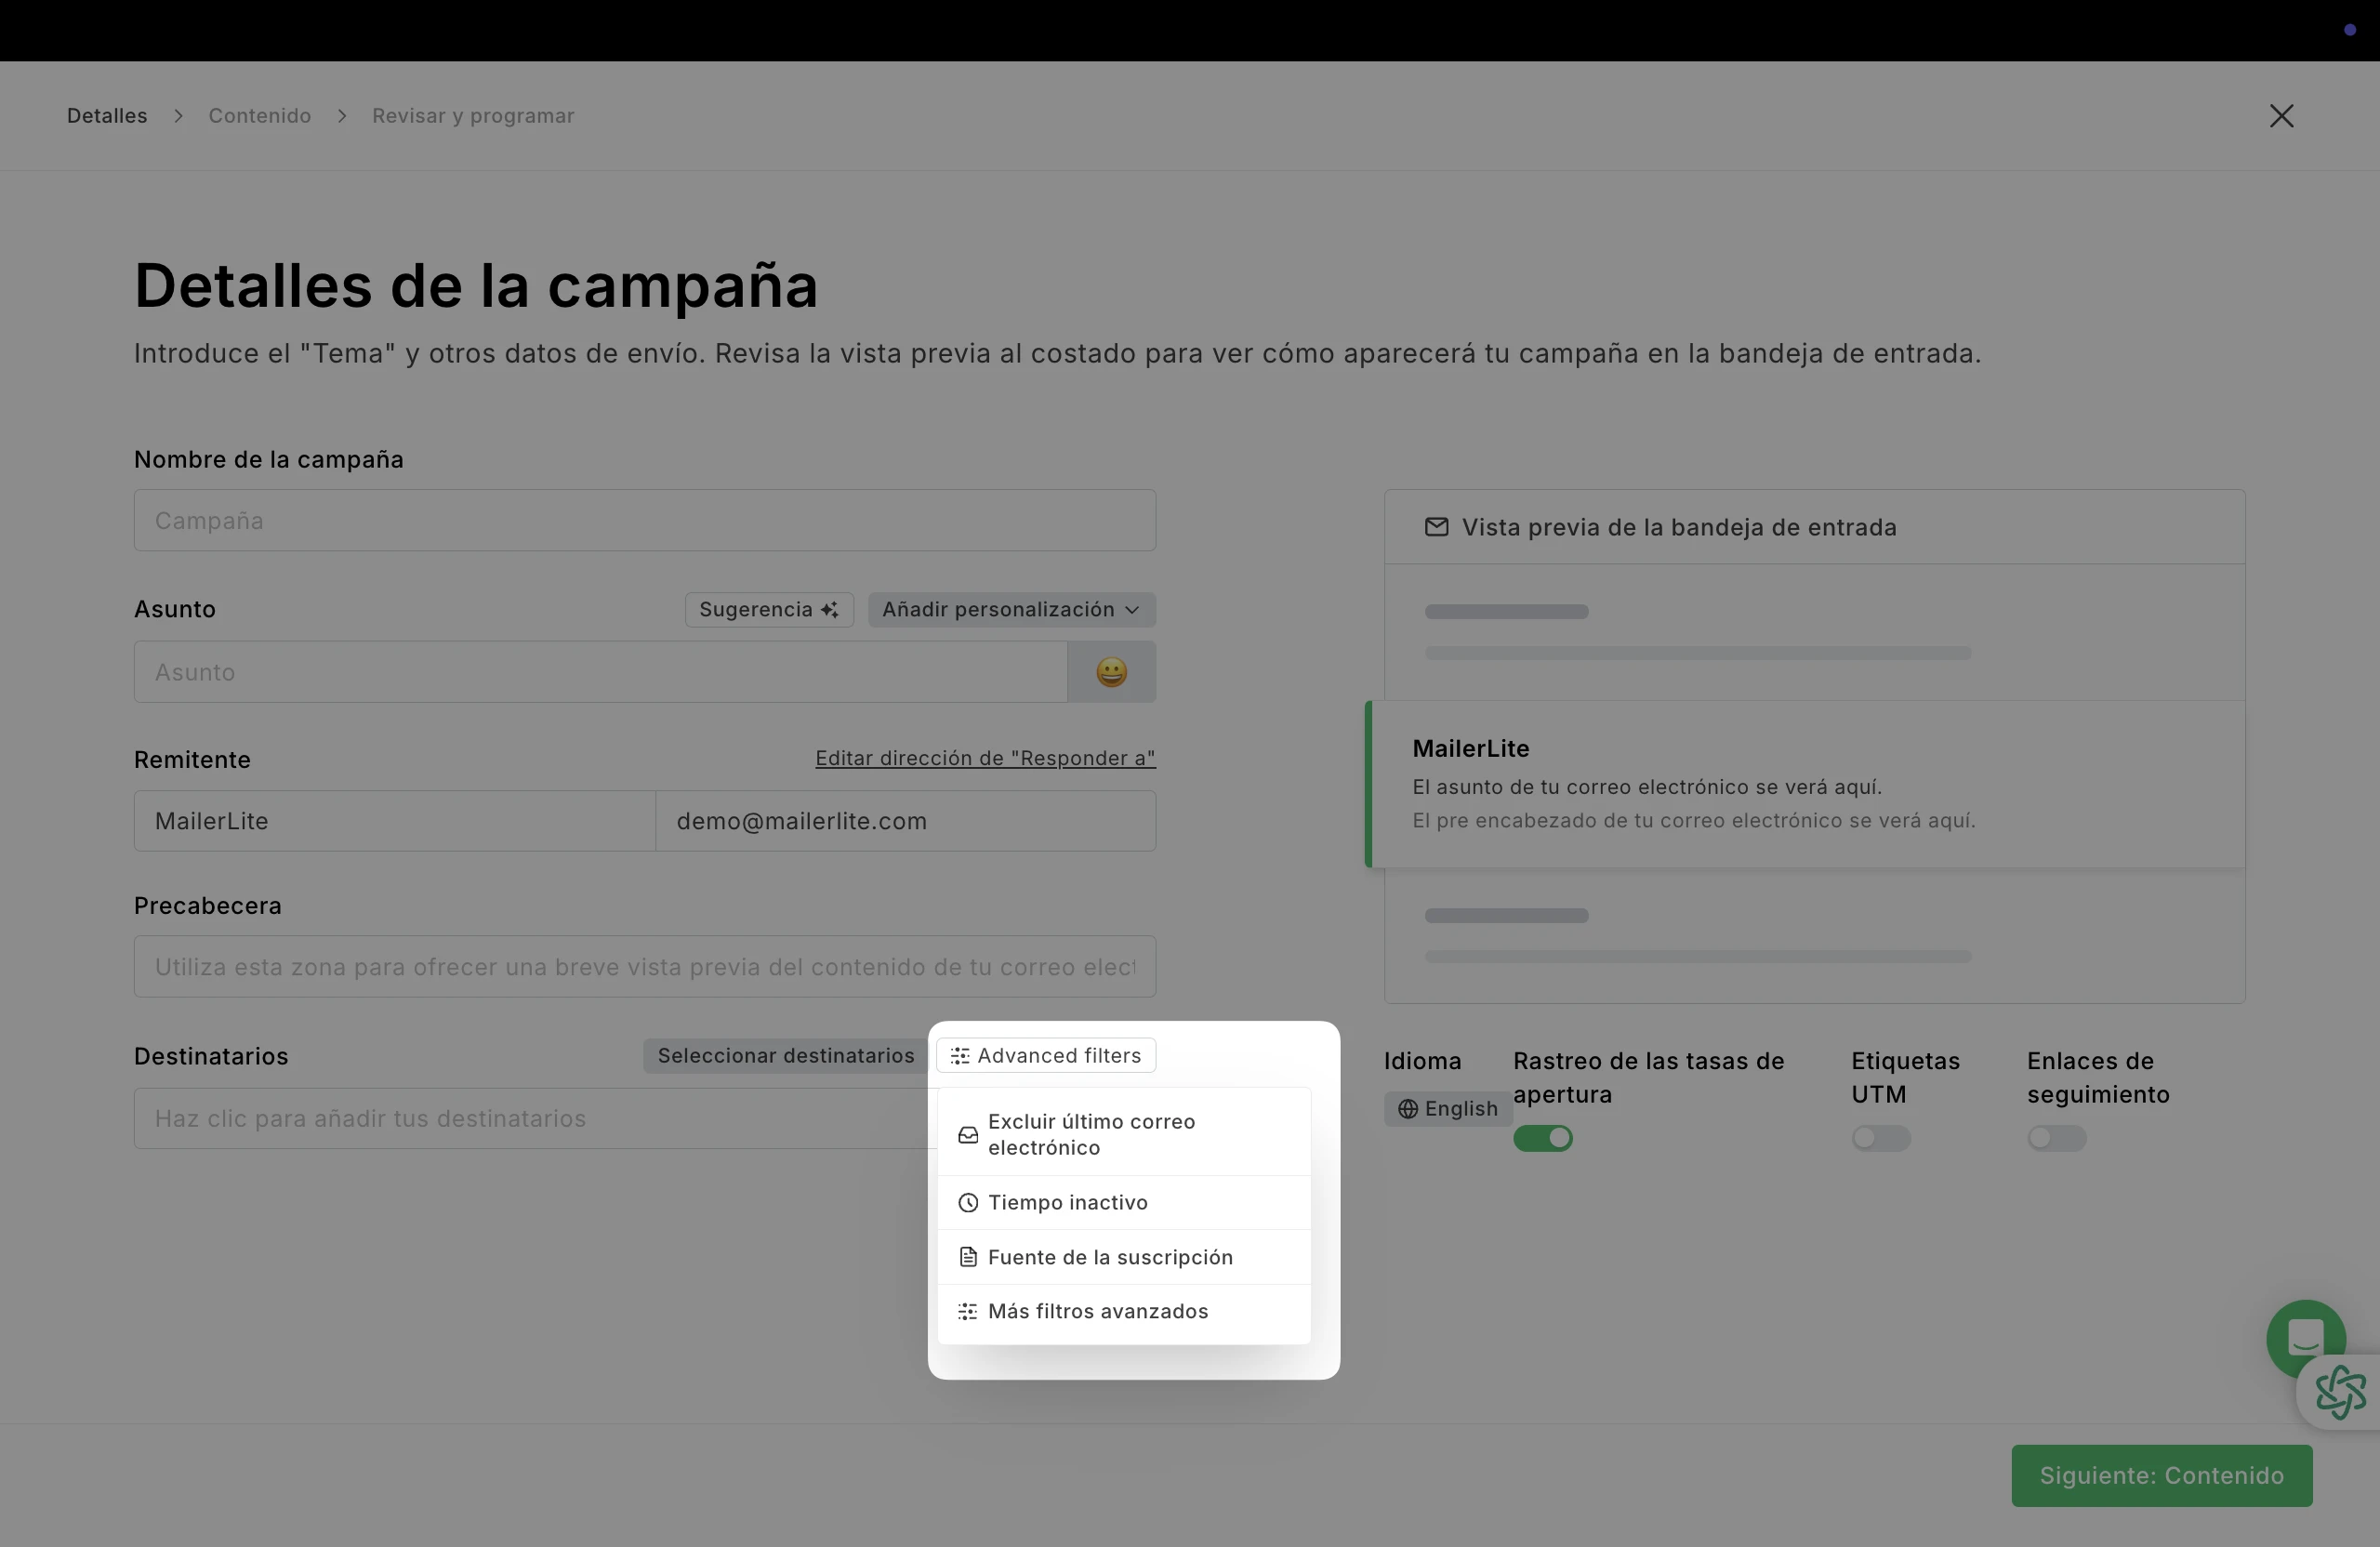Click the sparkle Sugerencia AI suggestion button

(x=768, y=609)
